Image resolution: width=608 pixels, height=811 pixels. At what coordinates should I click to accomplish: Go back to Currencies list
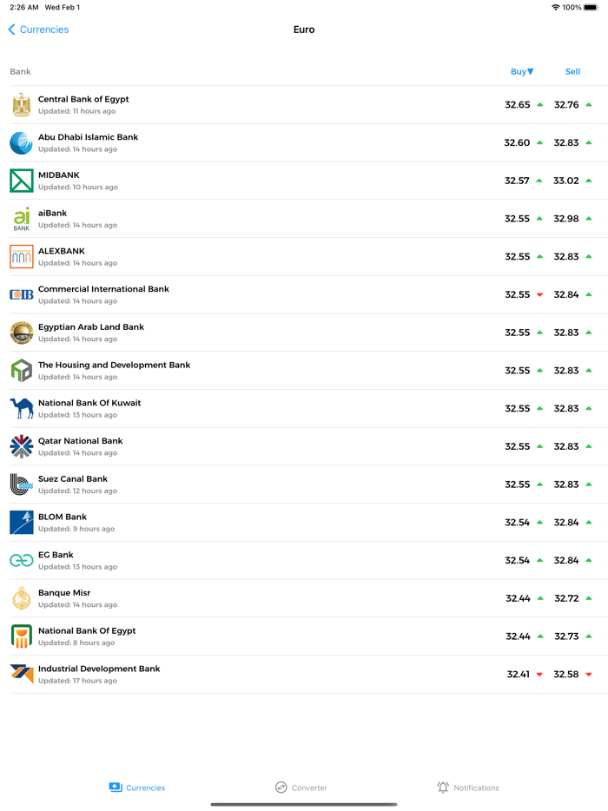(x=39, y=30)
